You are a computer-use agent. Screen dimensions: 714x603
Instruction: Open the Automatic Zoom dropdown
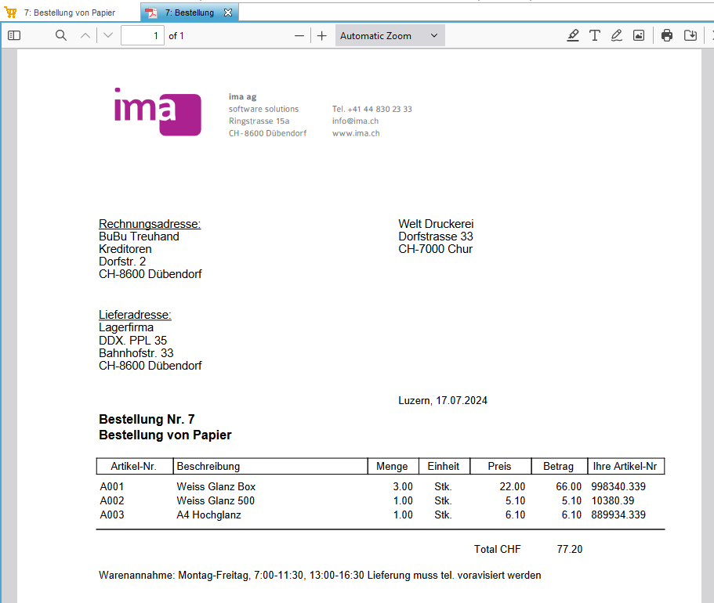pos(390,35)
